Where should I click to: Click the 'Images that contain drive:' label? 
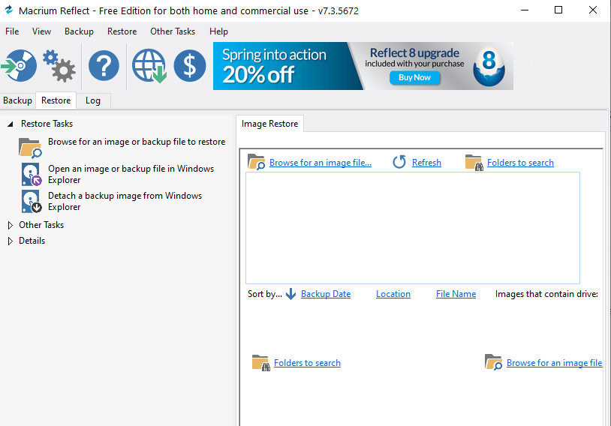(546, 294)
